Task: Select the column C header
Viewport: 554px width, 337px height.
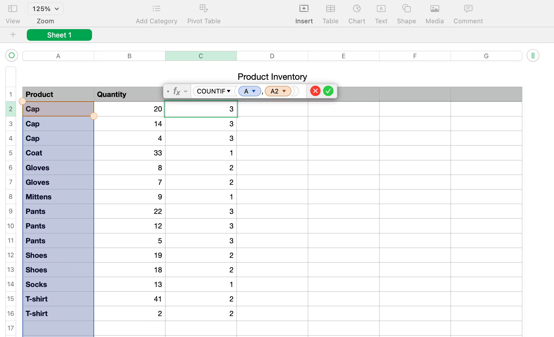Action: [201, 56]
